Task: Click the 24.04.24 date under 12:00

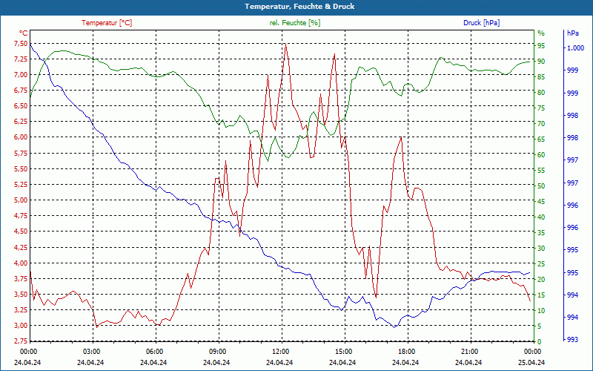Action: tap(279, 362)
